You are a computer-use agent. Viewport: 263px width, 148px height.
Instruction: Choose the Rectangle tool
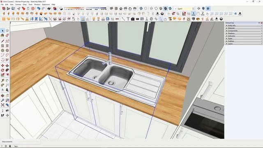pyautogui.click(x=2, y=46)
